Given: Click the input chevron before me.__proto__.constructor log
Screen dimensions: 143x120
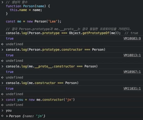Looking at the screenshot, I should (x=3, y=66).
